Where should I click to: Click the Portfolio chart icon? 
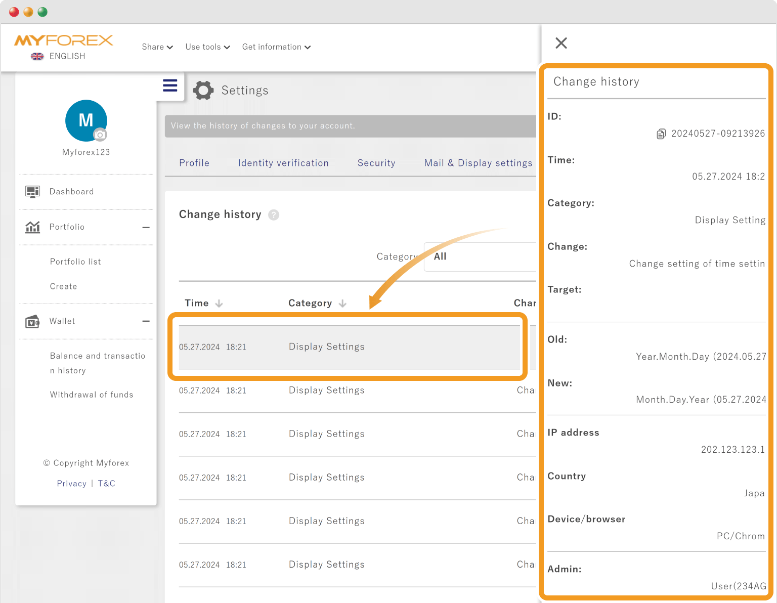pos(33,227)
